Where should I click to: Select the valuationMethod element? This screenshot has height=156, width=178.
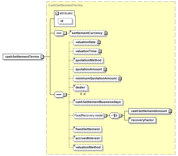coord(88,147)
